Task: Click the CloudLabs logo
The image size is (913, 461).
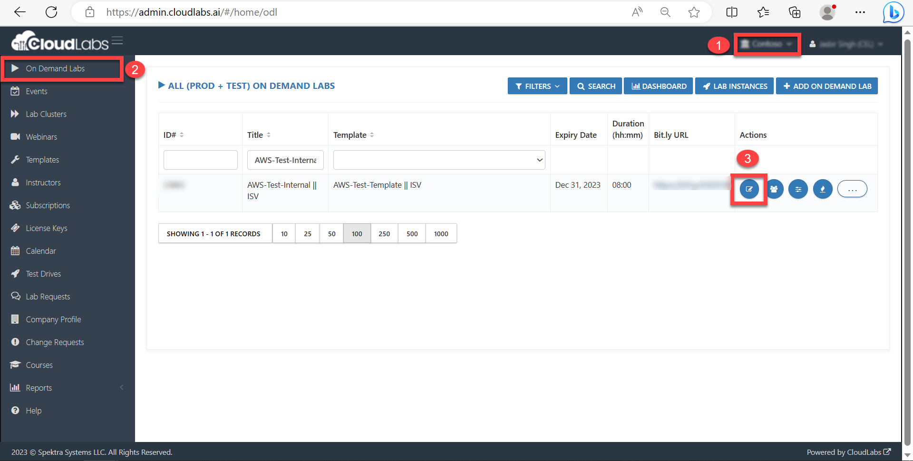Action: coord(60,42)
